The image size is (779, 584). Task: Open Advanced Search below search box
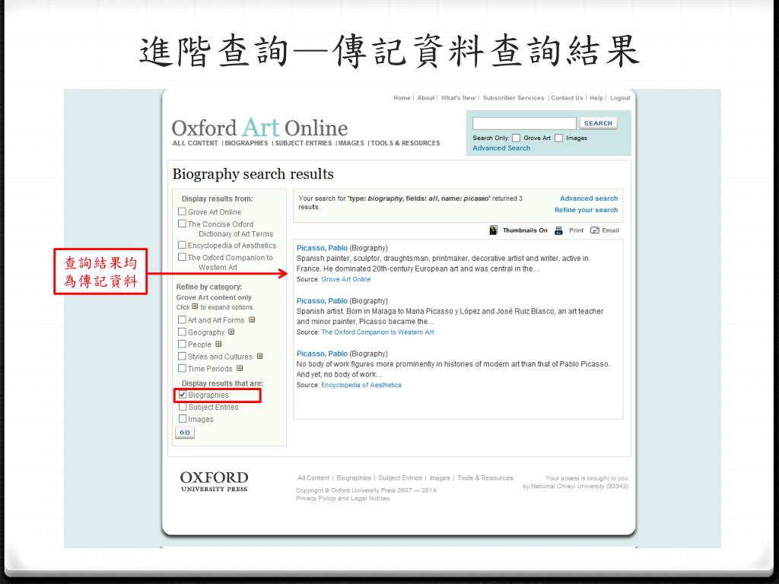[501, 148]
